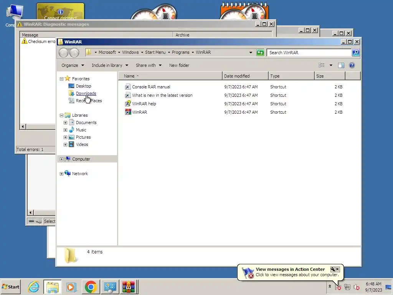Change the view with the views icon

pyautogui.click(x=321, y=65)
